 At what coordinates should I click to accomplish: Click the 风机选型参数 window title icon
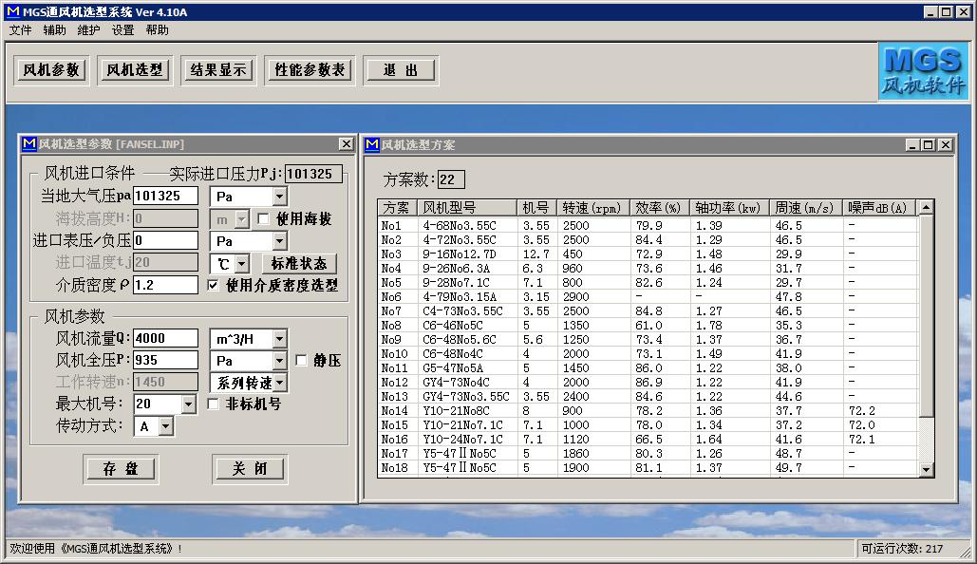[x=28, y=144]
